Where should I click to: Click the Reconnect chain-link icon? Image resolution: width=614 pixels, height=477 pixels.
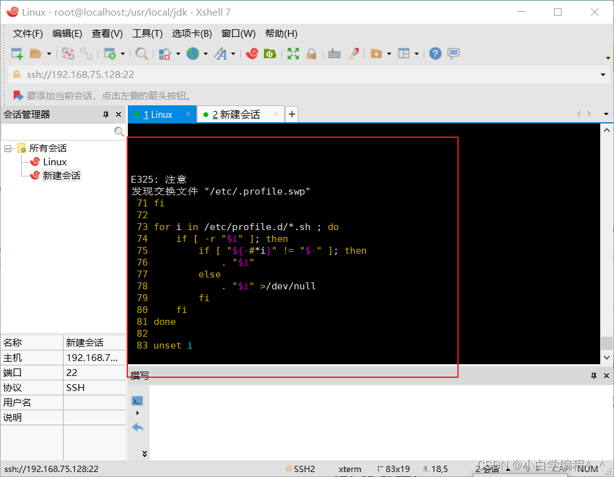click(x=86, y=54)
